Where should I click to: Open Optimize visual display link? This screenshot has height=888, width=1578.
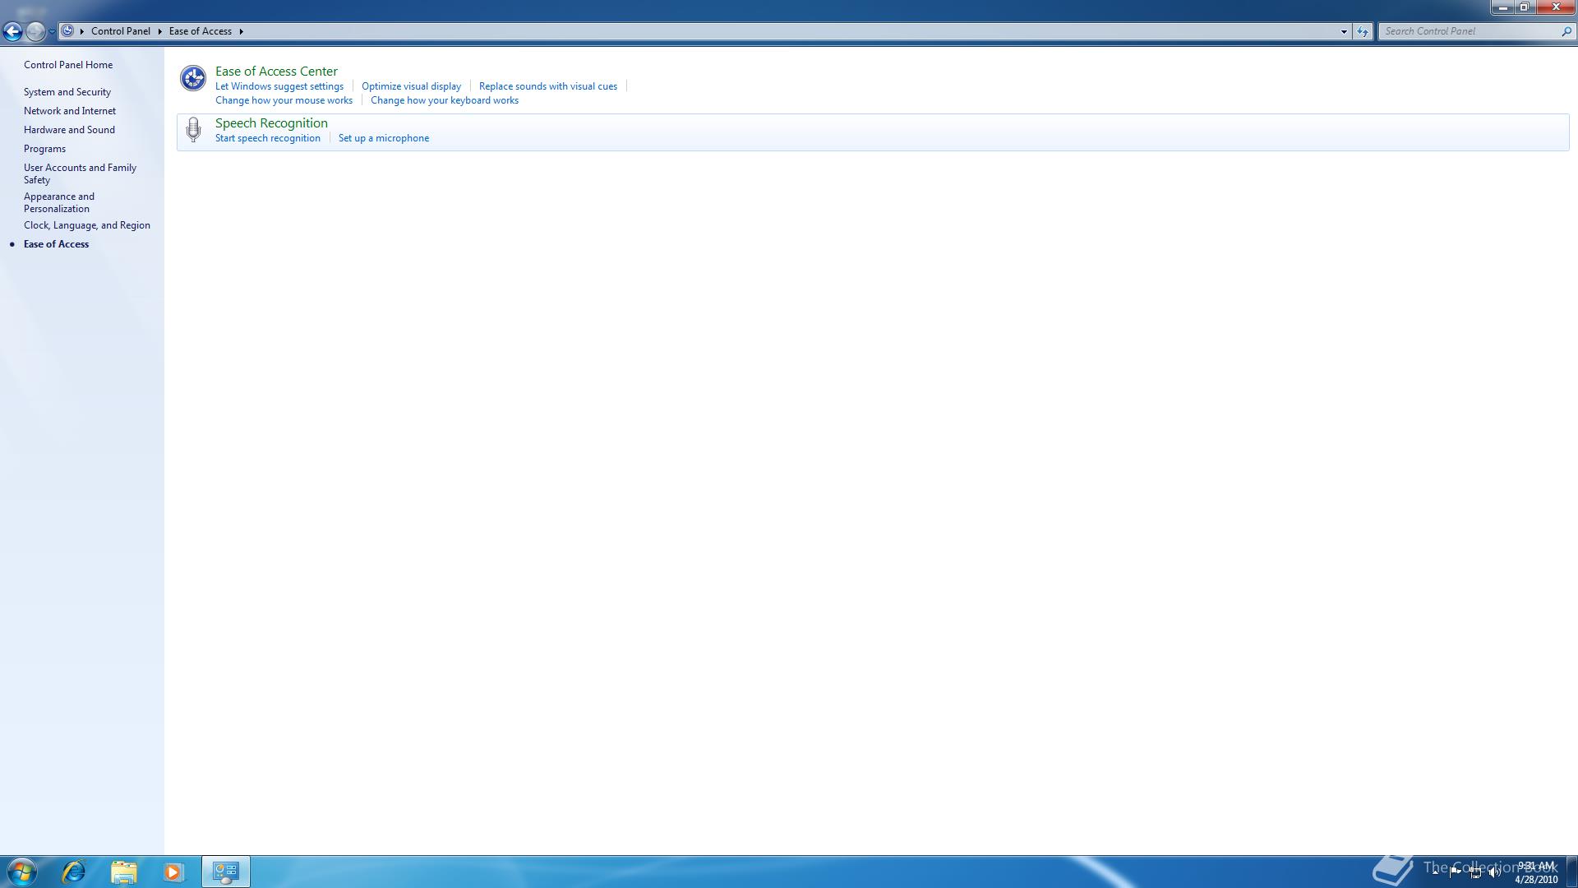(x=411, y=86)
